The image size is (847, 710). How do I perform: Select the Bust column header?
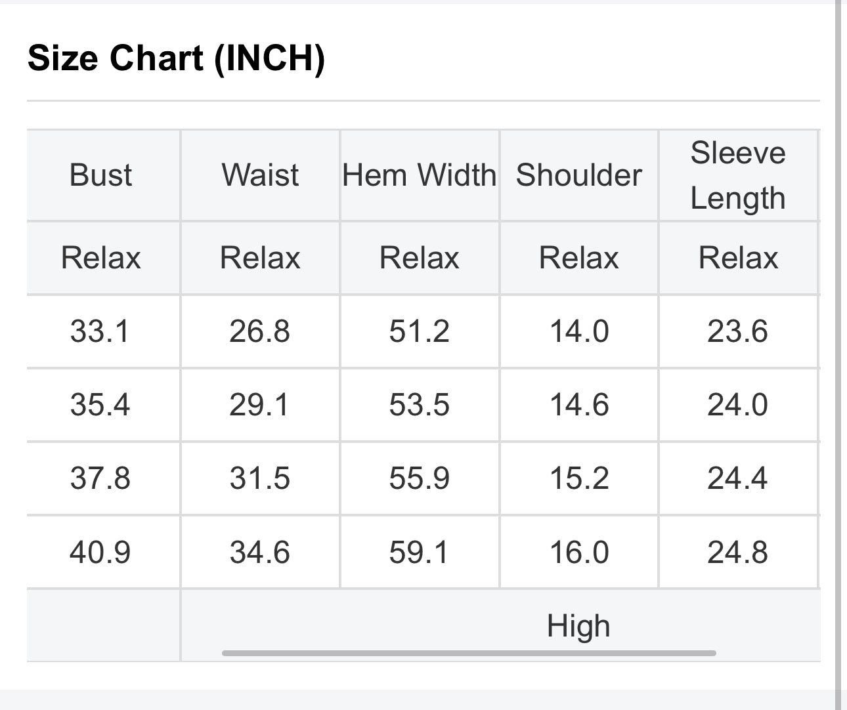pos(100,175)
